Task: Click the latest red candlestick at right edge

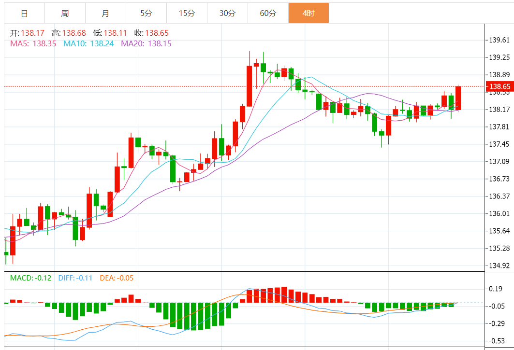Action: (x=458, y=98)
